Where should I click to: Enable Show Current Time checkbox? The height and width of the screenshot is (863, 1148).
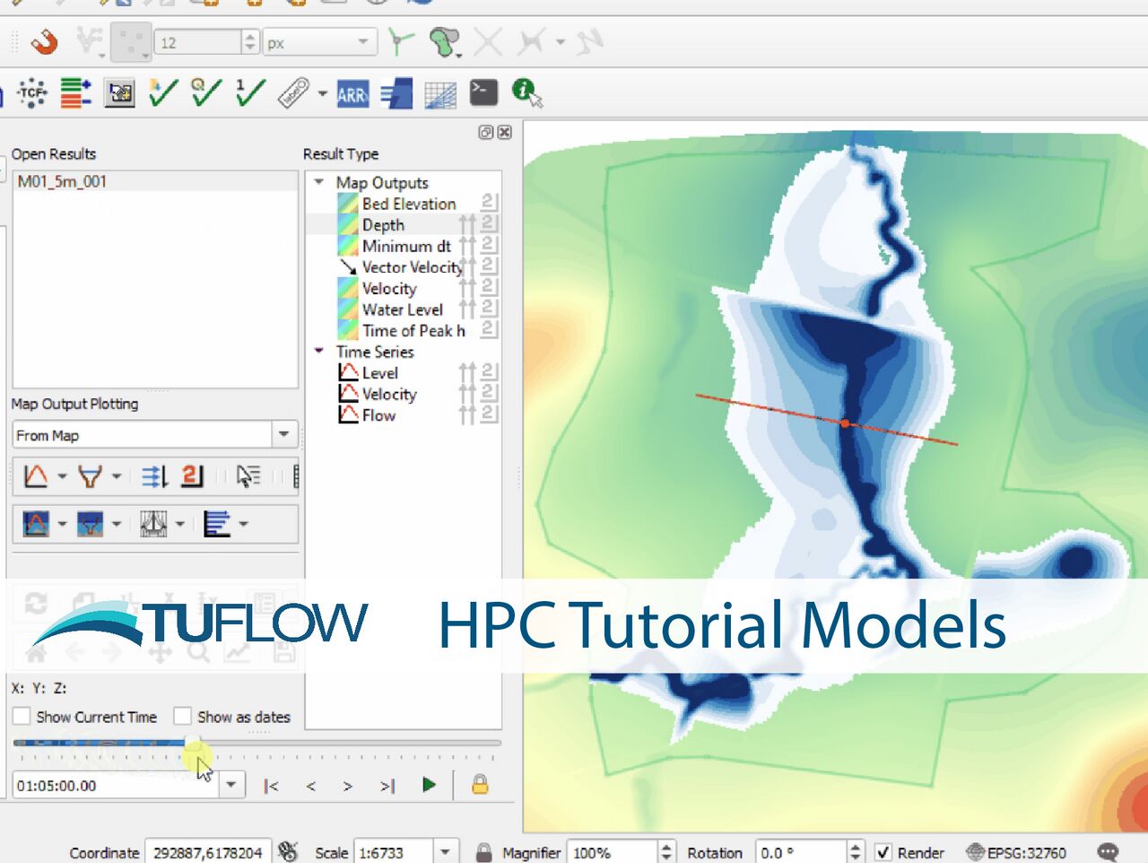[22, 717]
